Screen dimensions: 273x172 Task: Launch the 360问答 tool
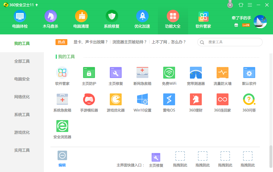click(x=249, y=103)
